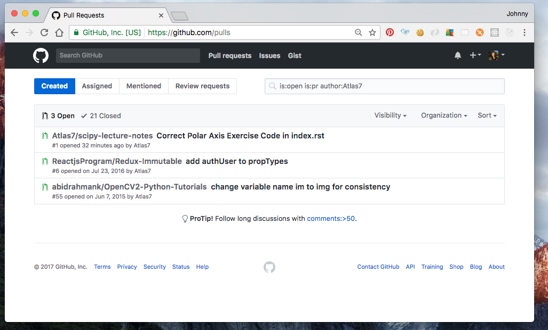Open the Privacy footer link
The width and height of the screenshot is (548, 330).
pyautogui.click(x=127, y=267)
